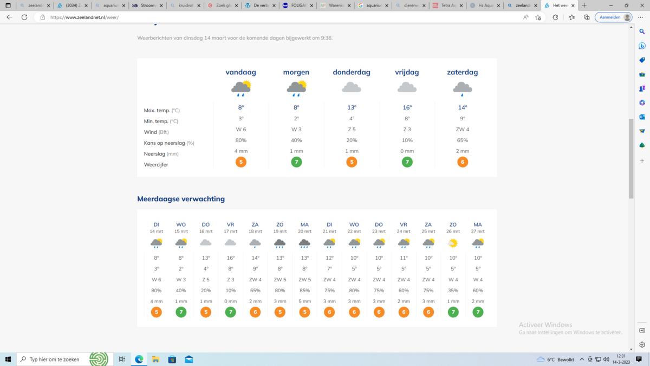Open Collections icon in toolbar
The height and width of the screenshot is (366, 650).
pos(587,17)
